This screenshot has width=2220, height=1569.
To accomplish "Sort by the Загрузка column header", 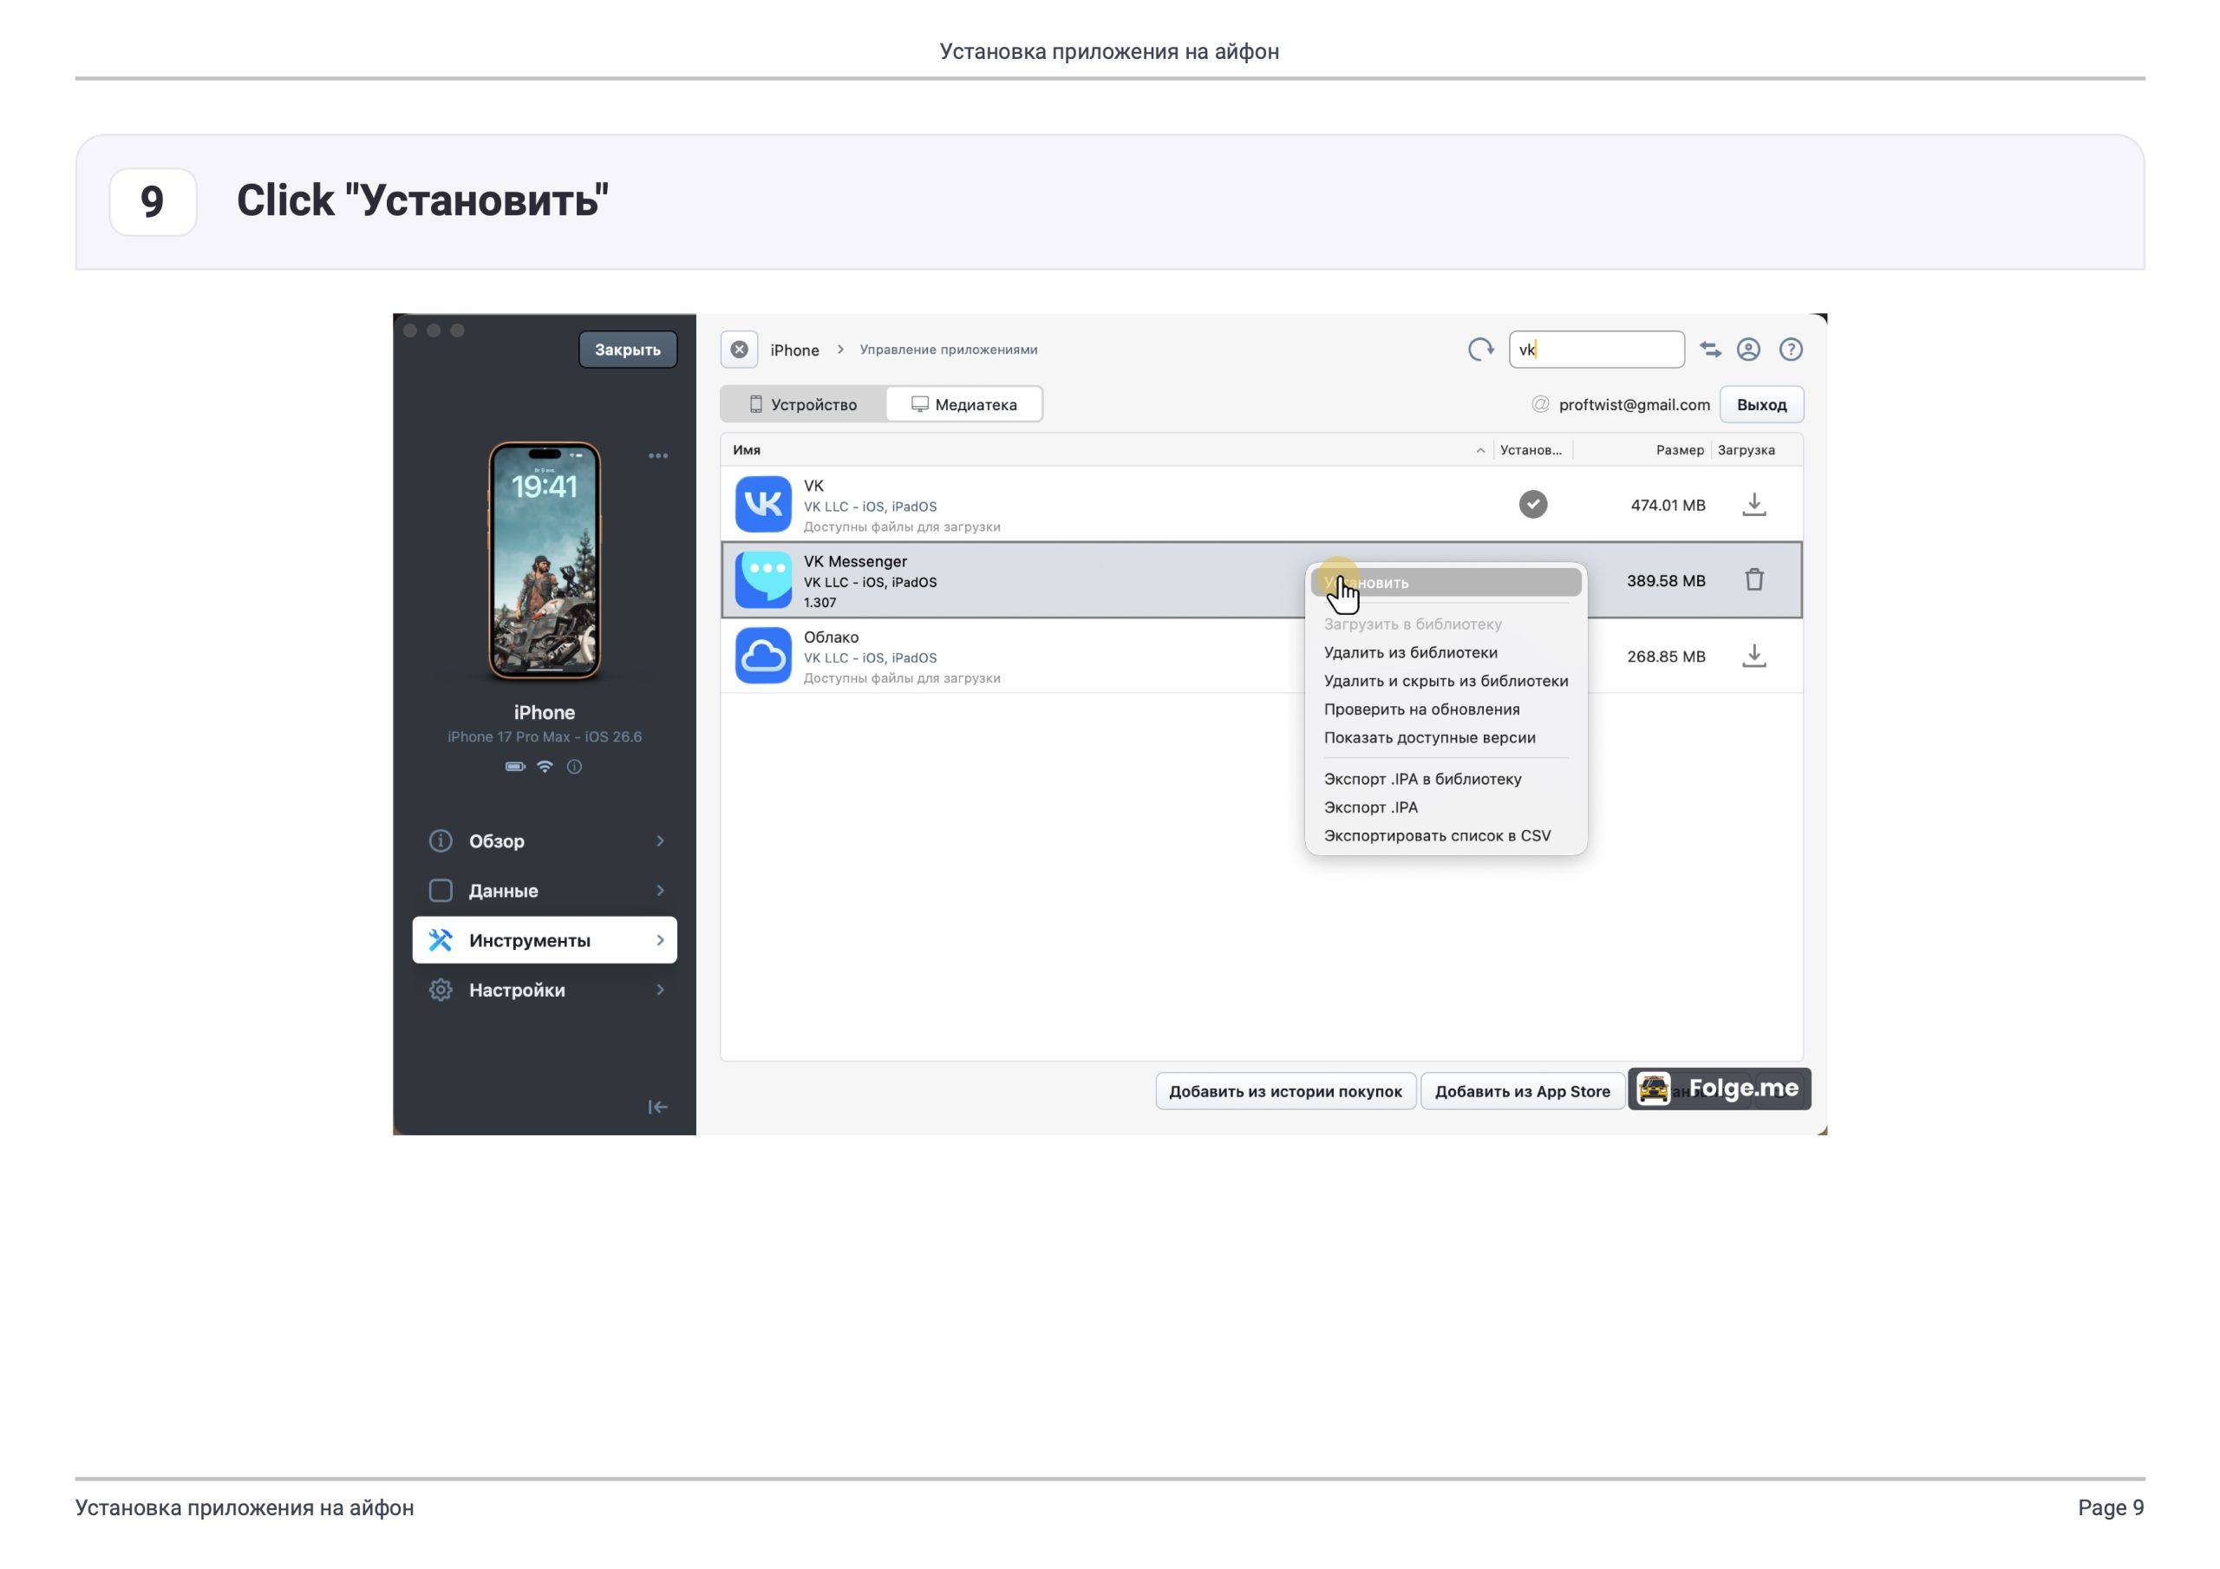I will tap(1746, 450).
